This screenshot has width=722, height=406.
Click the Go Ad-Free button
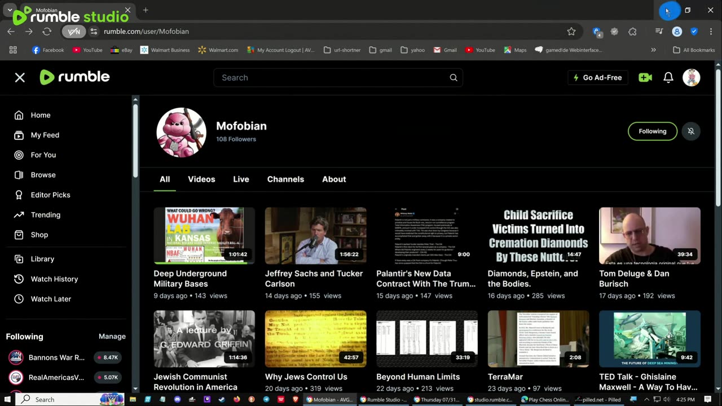coord(598,78)
